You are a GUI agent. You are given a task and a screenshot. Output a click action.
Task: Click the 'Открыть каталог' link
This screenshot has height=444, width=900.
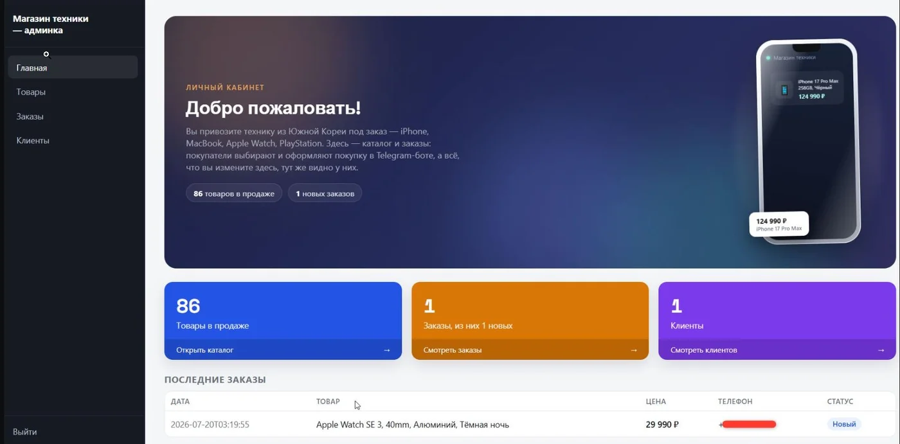click(x=205, y=350)
